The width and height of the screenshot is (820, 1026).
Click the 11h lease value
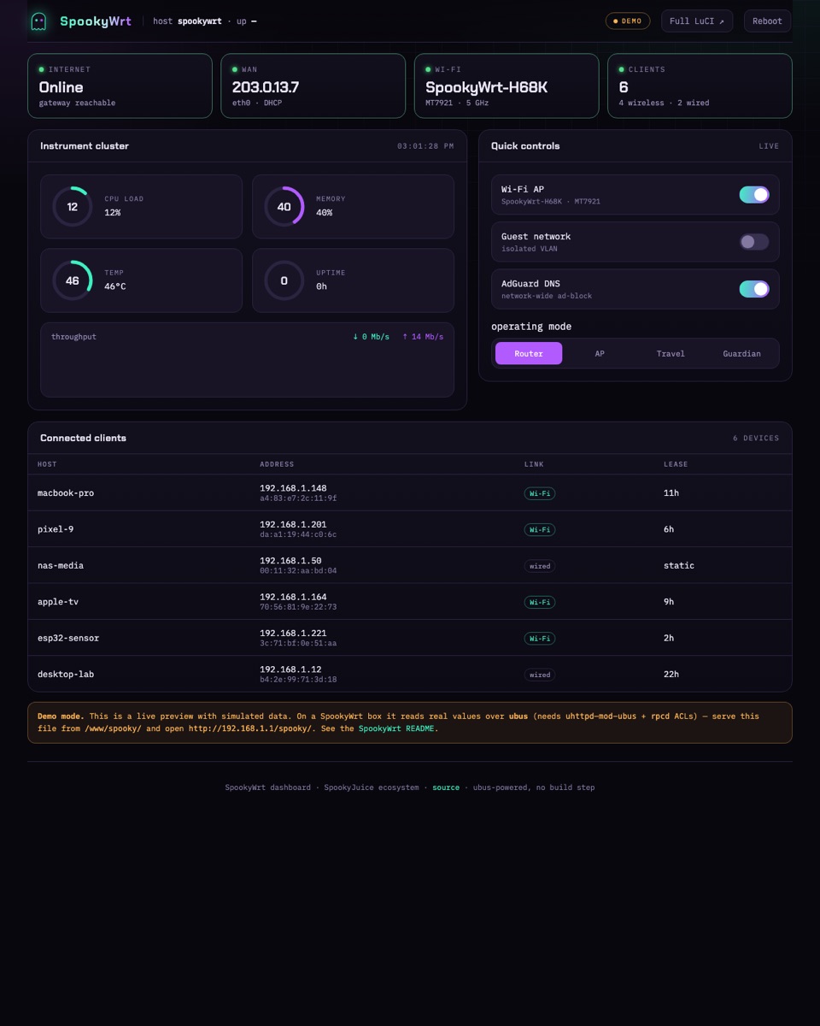click(x=671, y=493)
